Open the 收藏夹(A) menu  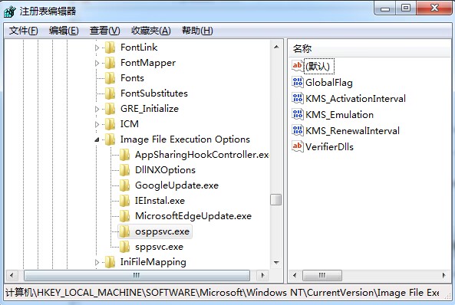151,31
